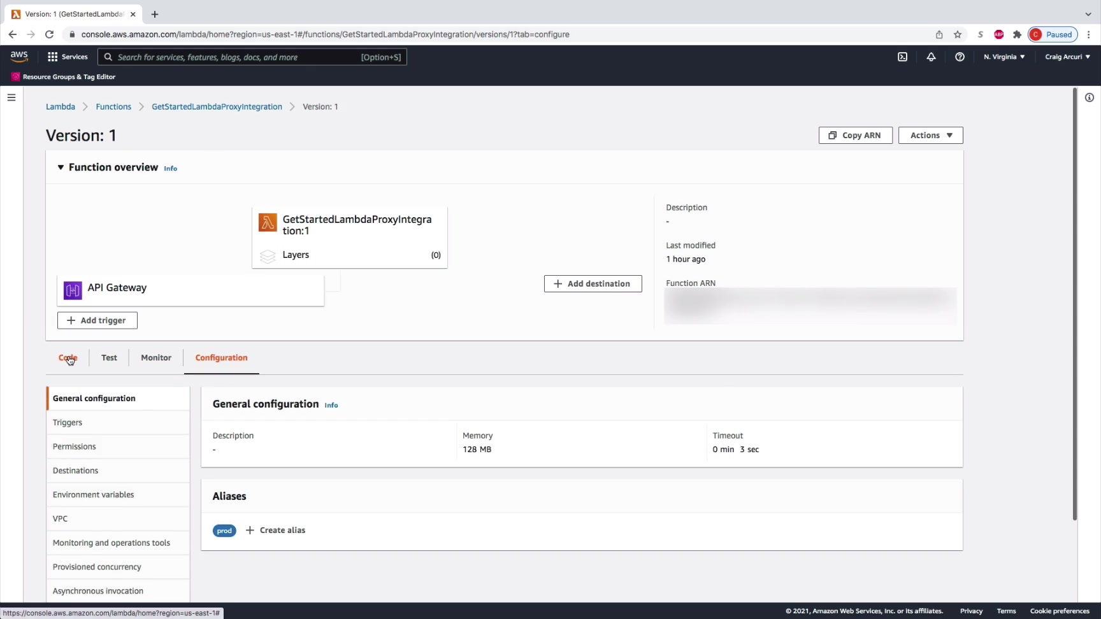Select General configuration in the side menu
Screen dimensions: 1101x619
[119, 398]
